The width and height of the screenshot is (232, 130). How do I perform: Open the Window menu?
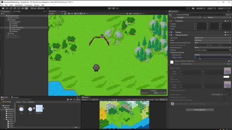(x=37, y=5)
